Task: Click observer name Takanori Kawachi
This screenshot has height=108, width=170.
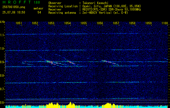Action: (95, 3)
